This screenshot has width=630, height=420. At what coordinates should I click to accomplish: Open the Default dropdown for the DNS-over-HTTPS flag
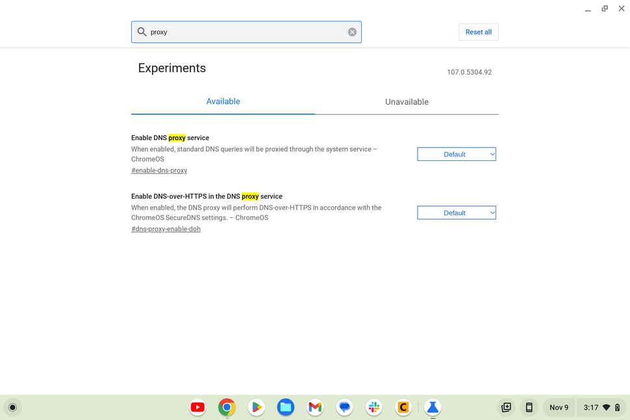click(x=456, y=212)
